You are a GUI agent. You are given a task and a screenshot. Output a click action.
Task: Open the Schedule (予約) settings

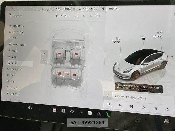11,75
